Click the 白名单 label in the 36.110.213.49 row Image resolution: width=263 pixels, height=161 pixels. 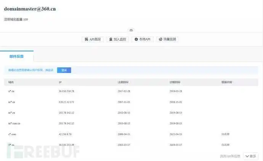225,145
